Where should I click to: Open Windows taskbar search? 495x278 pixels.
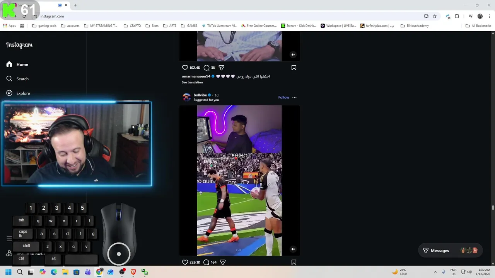[20, 272]
